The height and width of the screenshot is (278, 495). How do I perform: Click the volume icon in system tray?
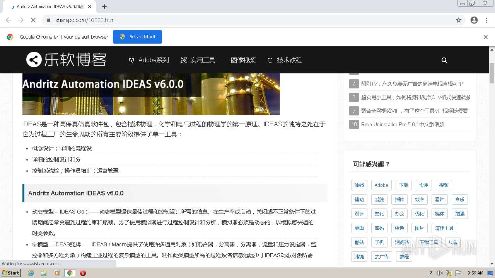[440, 273]
